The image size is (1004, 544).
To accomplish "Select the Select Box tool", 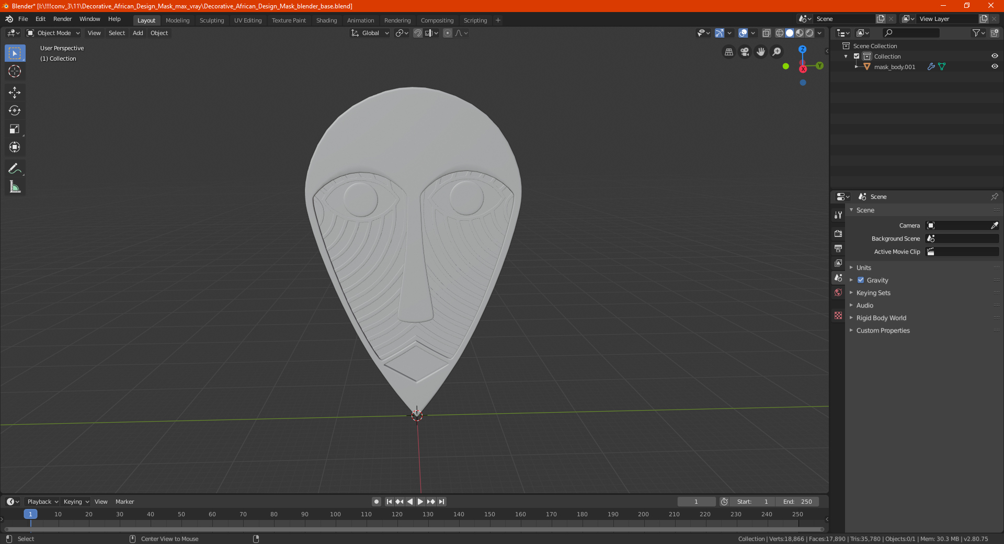I will tap(15, 53).
